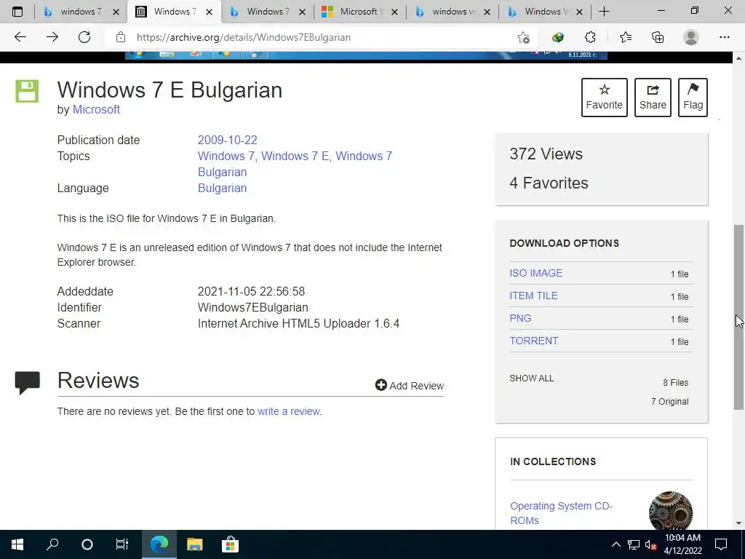Click the Flag button
This screenshot has width=745, height=559.
point(693,98)
